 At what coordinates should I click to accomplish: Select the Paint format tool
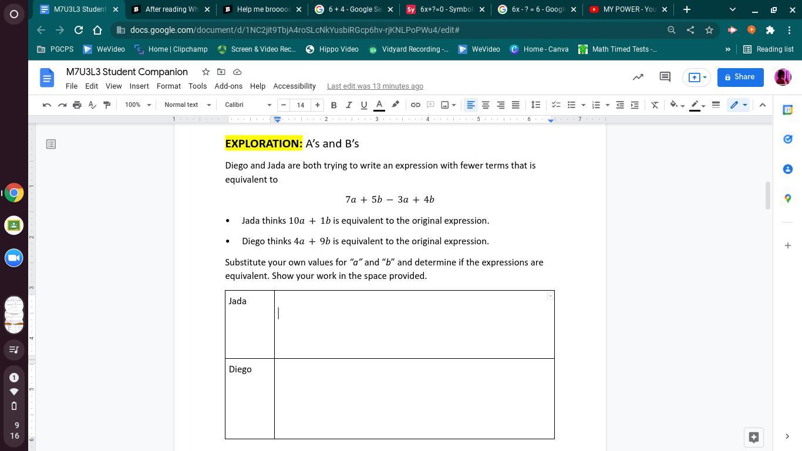[107, 105]
